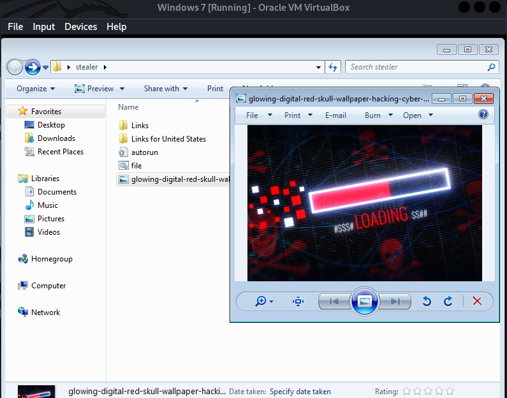
Task: Open Burn menu in photo viewer
Action: point(378,115)
